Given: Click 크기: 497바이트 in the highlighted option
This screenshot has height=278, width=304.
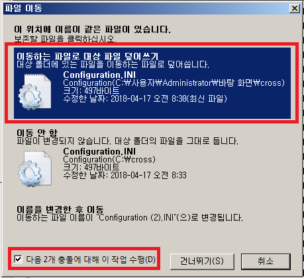Looking at the screenshot, I should coord(91,91).
